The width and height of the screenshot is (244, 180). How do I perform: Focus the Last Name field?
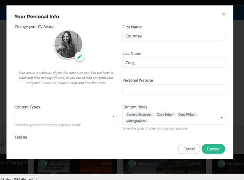point(174,63)
